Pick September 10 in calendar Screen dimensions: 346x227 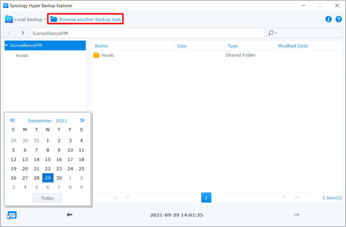pos(70,150)
